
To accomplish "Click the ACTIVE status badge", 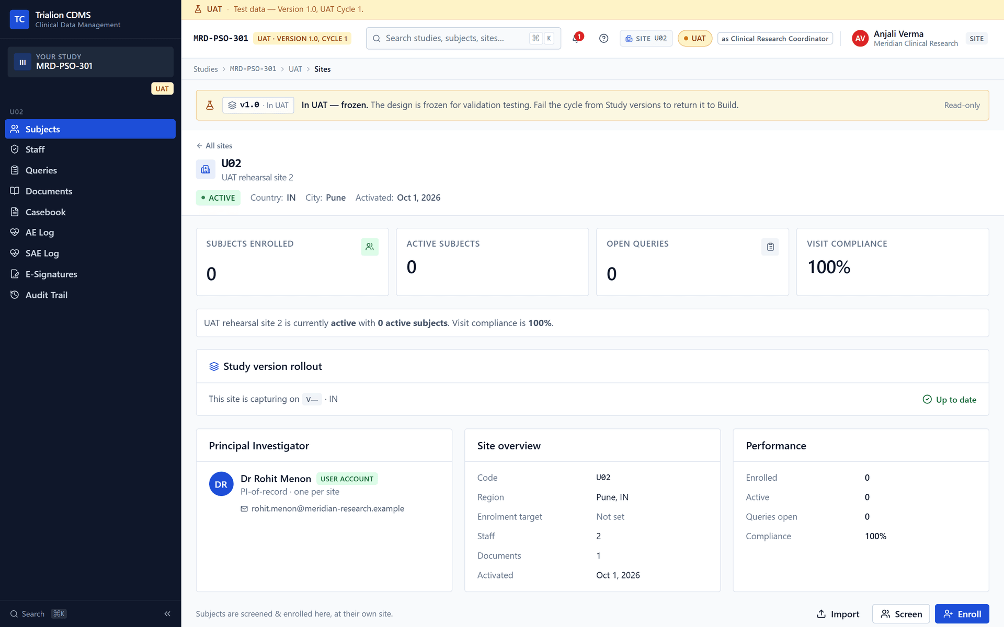I will [218, 198].
